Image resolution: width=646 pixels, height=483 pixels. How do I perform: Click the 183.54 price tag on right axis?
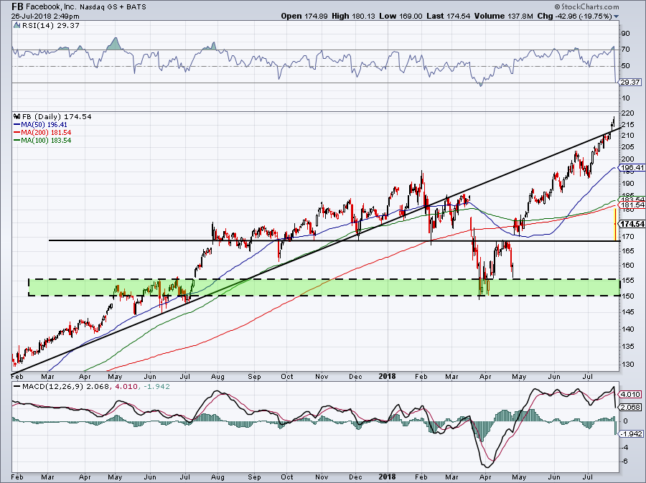[632, 200]
